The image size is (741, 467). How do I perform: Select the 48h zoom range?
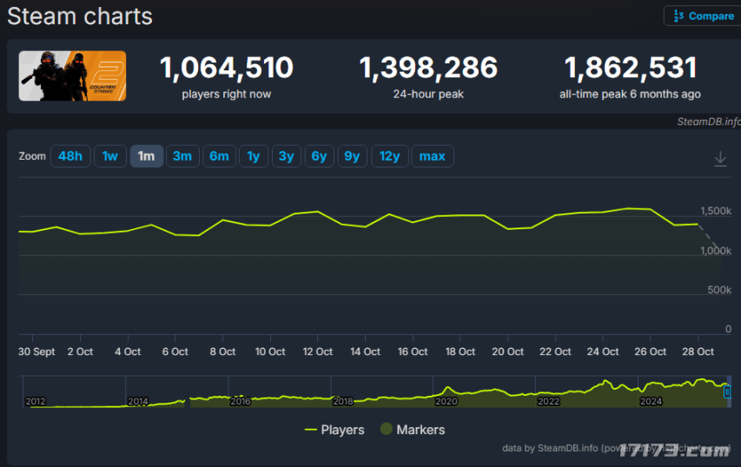[x=70, y=156]
